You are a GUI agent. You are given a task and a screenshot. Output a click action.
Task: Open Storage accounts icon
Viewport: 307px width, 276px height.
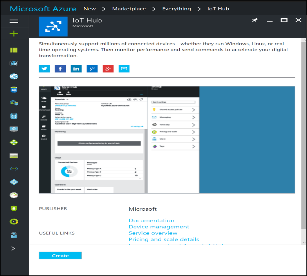[x=14, y=156]
